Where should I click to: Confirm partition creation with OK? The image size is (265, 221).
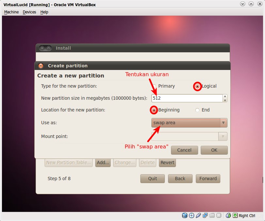pos(214,150)
